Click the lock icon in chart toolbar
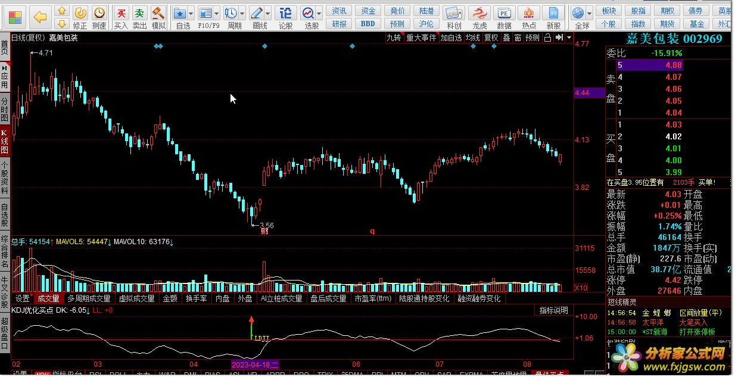 547,38
